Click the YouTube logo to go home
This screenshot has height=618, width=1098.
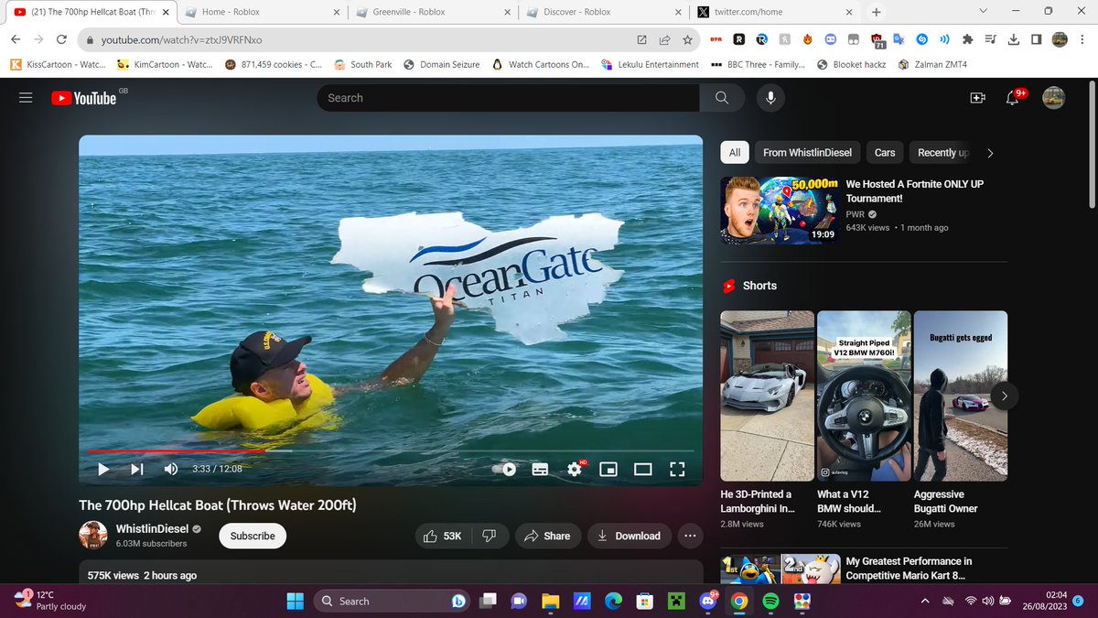(84, 98)
